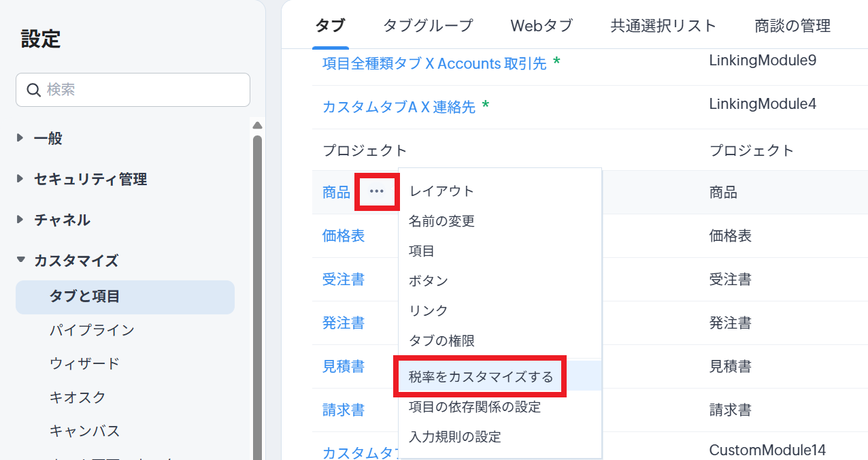Click the 検索 settings search field
Screen dimensions: 868x460
click(x=143, y=90)
